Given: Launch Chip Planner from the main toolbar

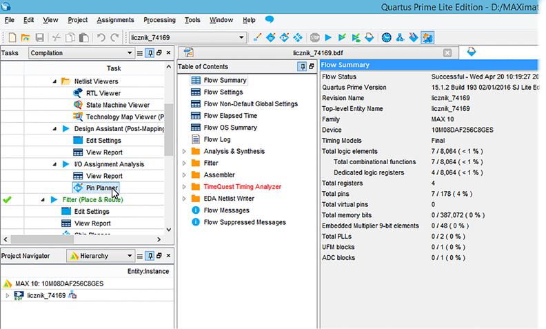Looking at the screenshot, I should pyautogui.click(x=298, y=37).
